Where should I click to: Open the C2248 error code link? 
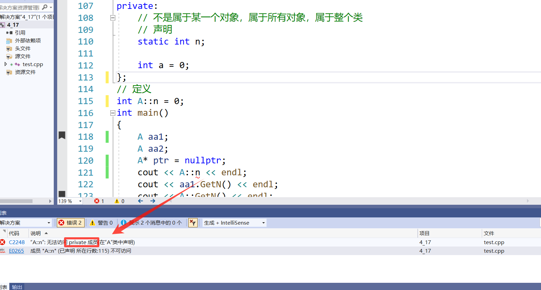(17, 242)
